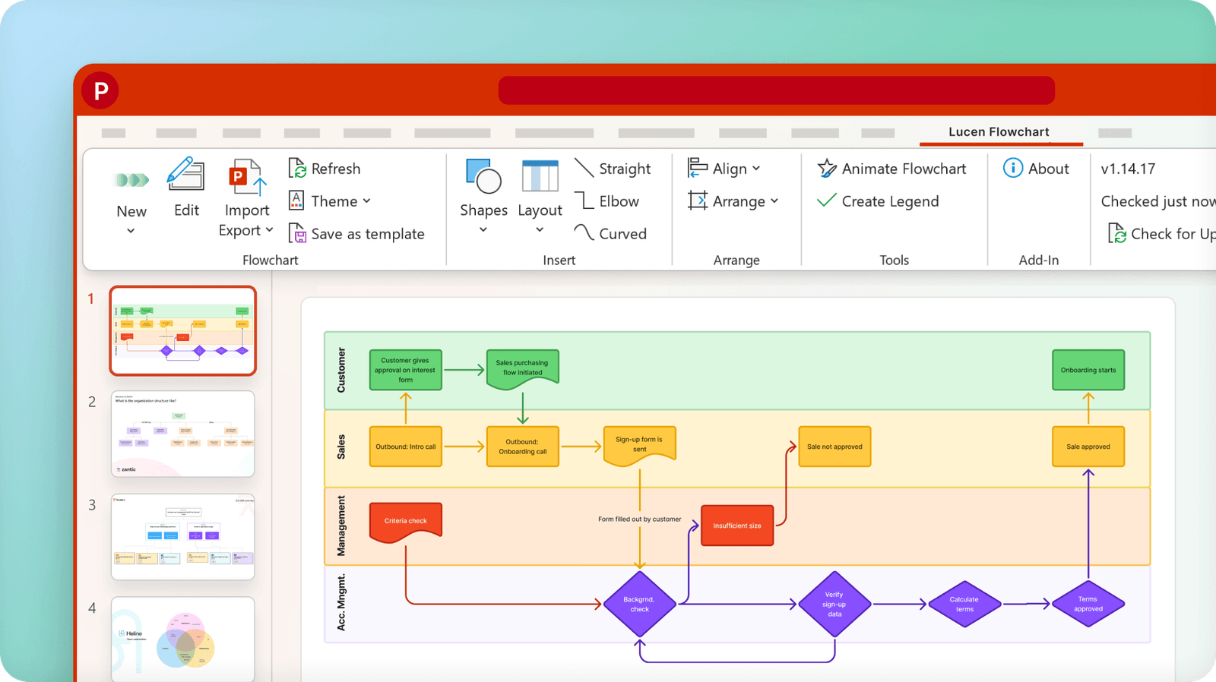Click the 'Customer' swimlane label
1216x682 pixels.
pos(341,370)
